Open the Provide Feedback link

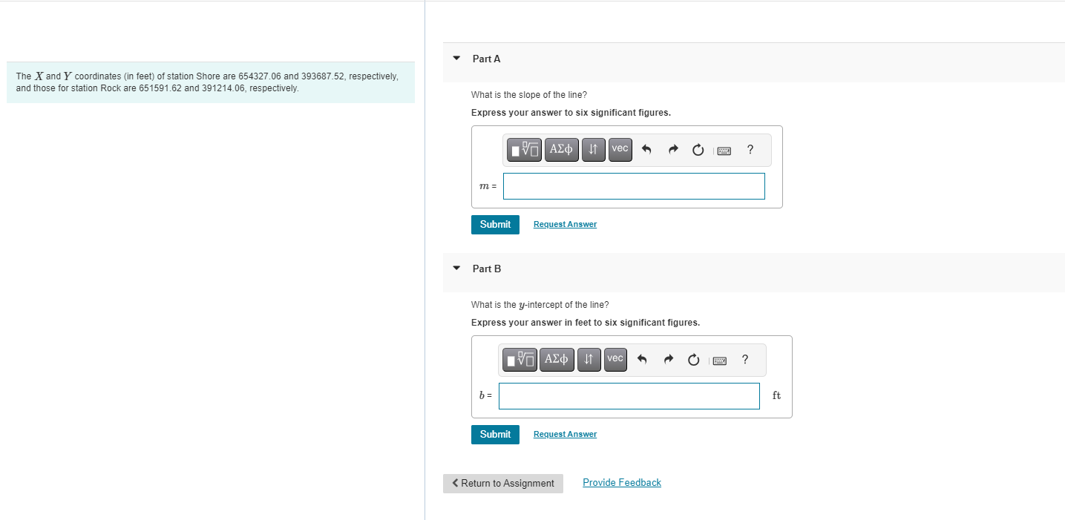coord(622,483)
